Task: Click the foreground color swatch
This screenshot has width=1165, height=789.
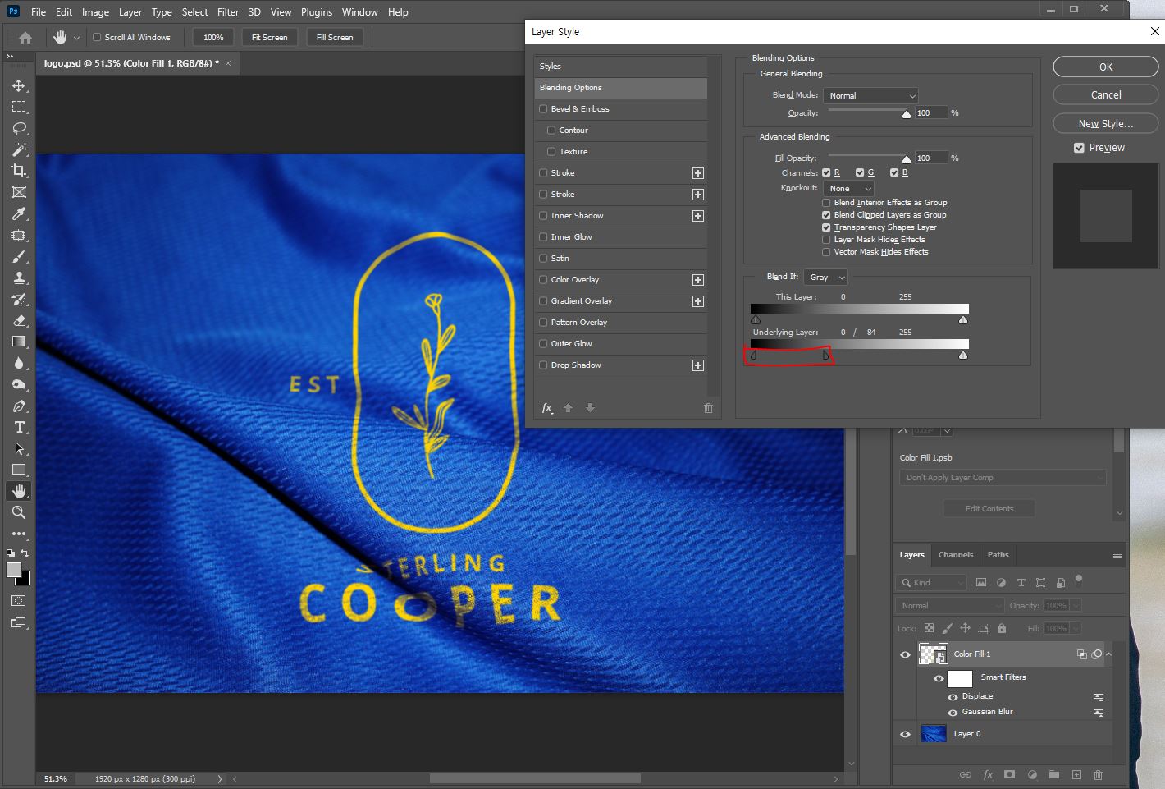Action: coord(14,571)
